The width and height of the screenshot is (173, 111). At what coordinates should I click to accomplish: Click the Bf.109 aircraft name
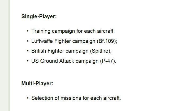click(x=106, y=41)
